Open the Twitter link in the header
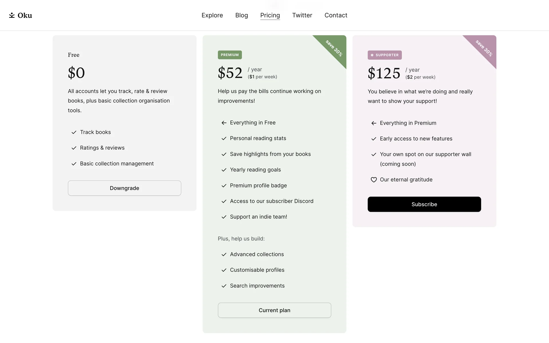This screenshot has width=549, height=343. 302,15
